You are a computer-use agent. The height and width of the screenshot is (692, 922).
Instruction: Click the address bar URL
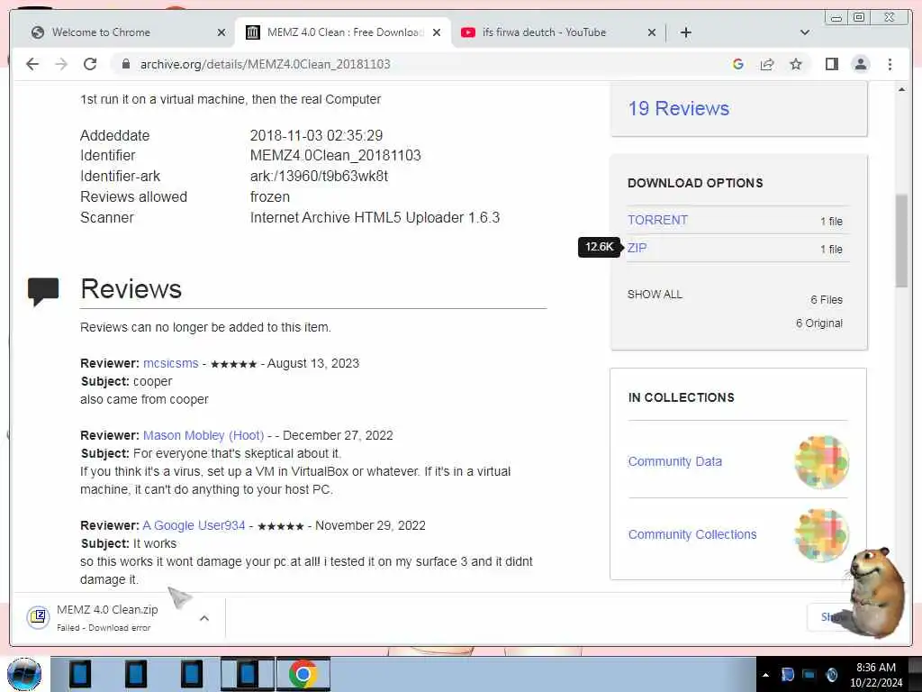coord(265,64)
